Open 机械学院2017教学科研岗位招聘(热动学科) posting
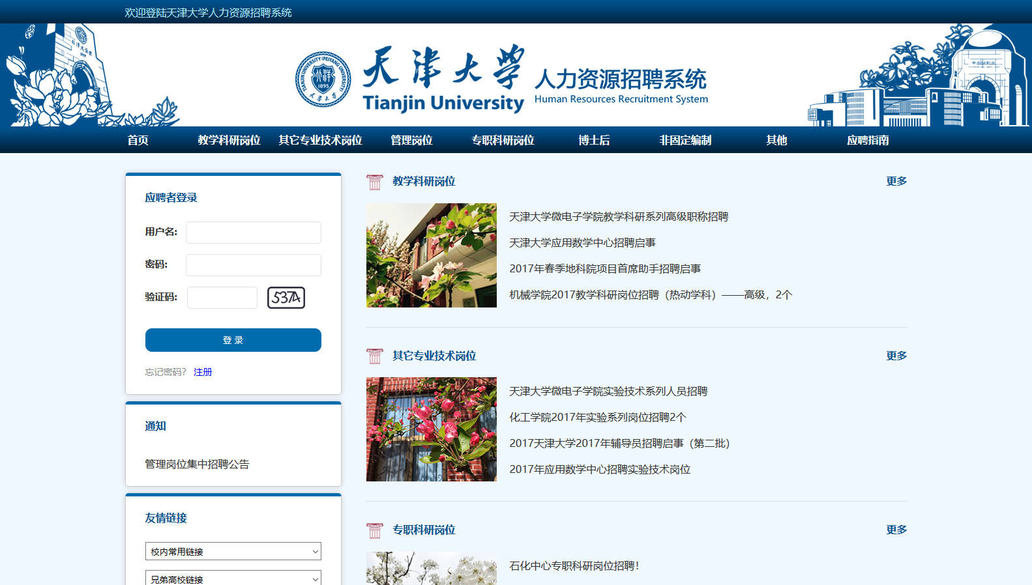This screenshot has width=1032, height=585. pyautogui.click(x=651, y=295)
